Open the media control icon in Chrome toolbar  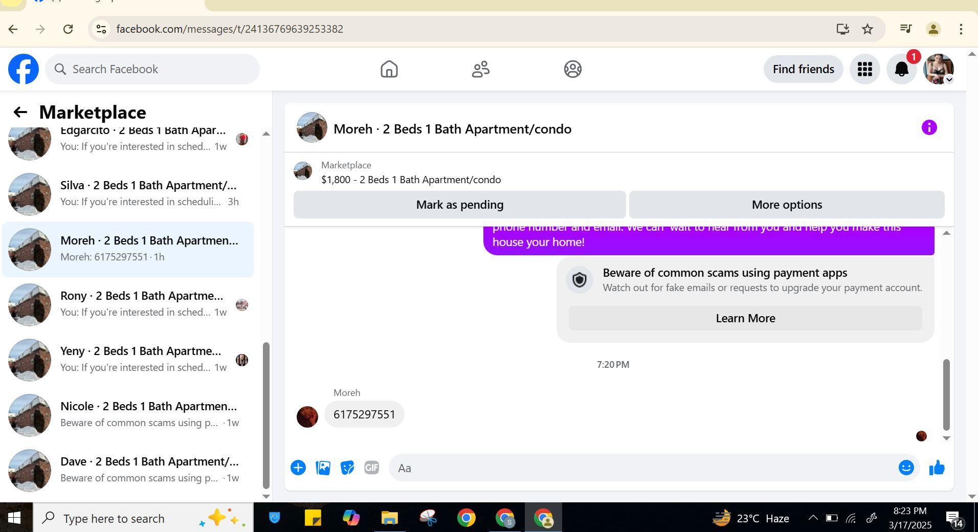pyautogui.click(x=906, y=29)
